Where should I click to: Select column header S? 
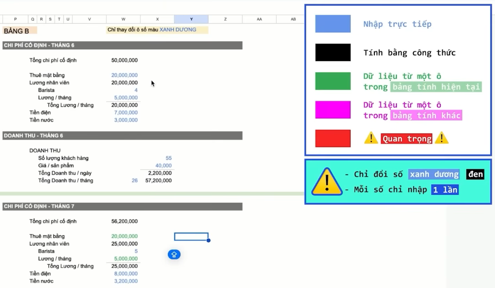[x=50, y=19]
